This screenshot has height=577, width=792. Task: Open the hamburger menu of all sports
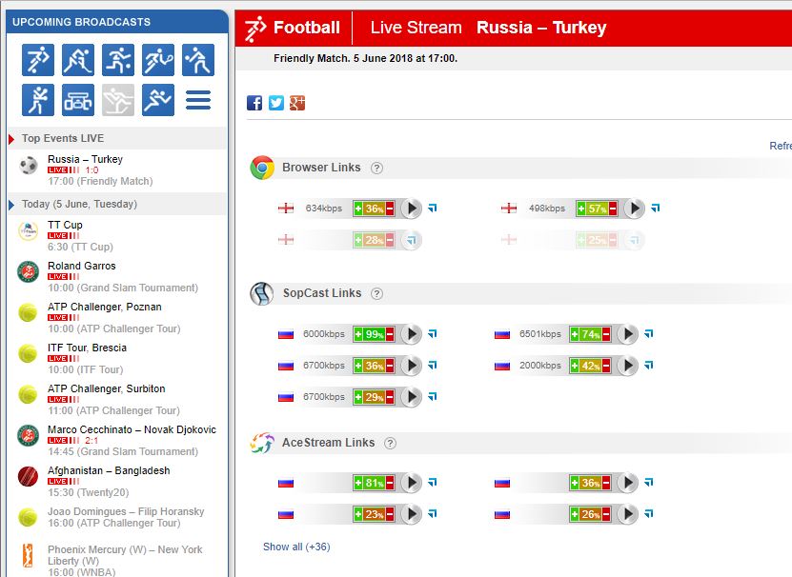point(198,100)
